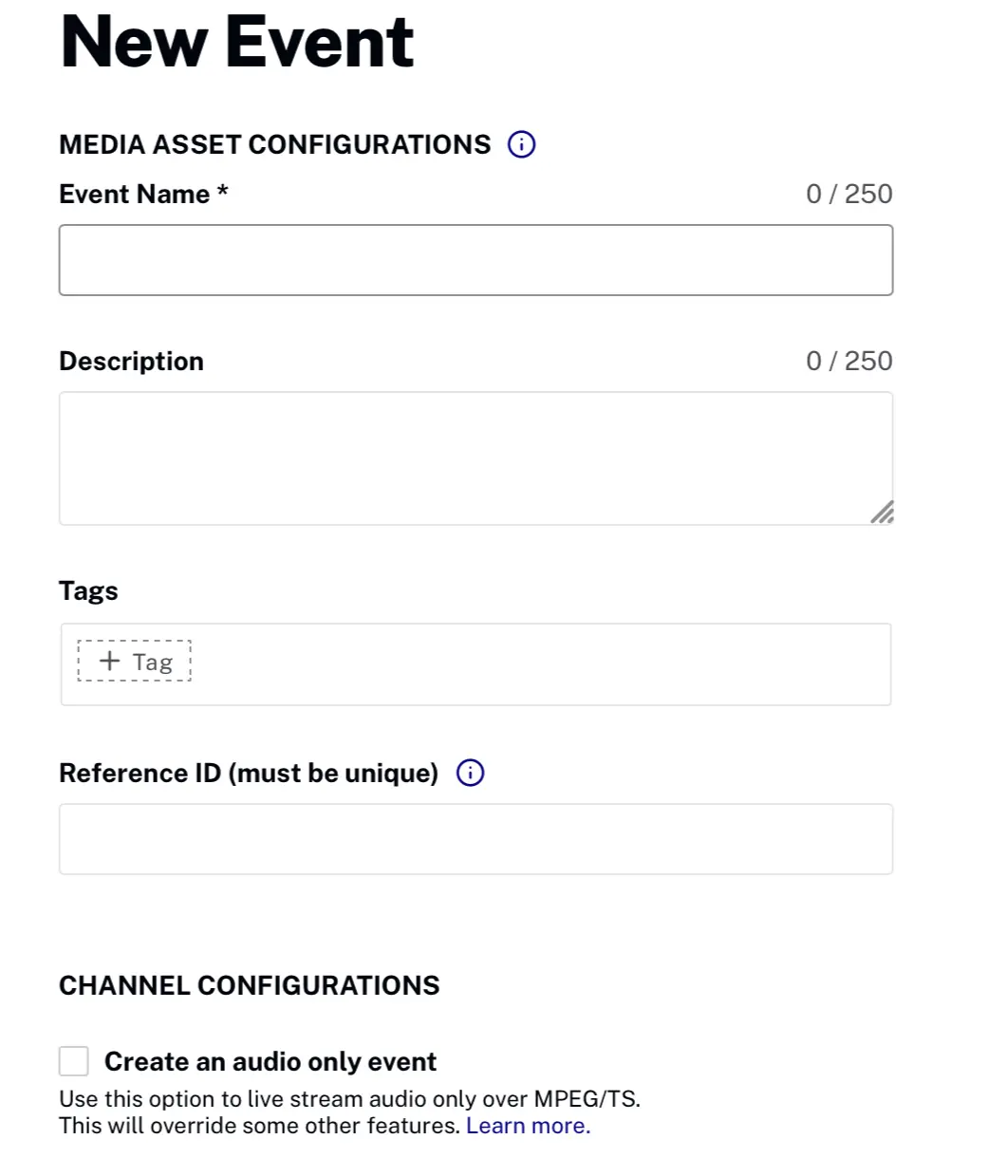This screenshot has height=1158, width=989.
Task: Focus the Reference ID input box
Action: [x=476, y=839]
